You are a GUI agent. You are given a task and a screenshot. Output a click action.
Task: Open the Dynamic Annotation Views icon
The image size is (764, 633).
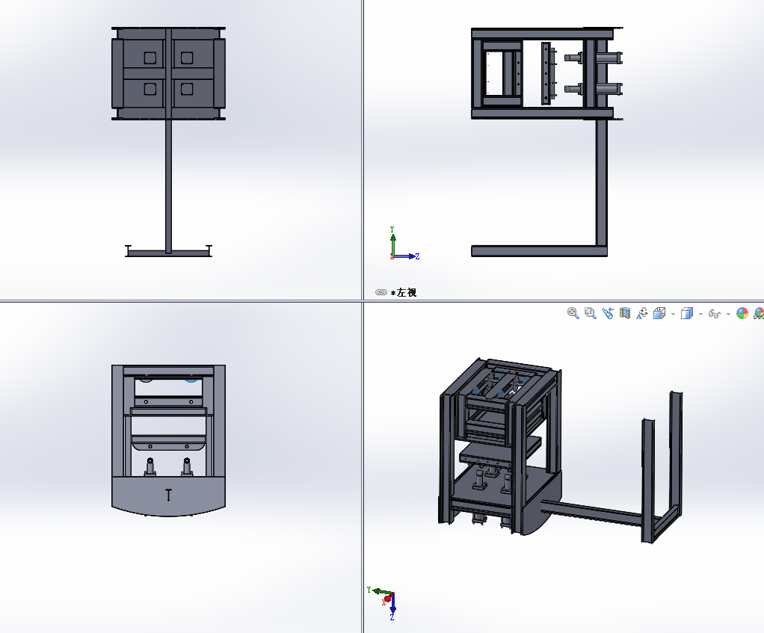click(641, 313)
